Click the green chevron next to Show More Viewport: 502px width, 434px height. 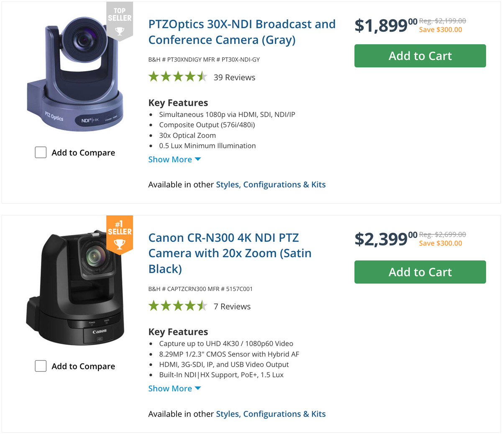tap(197, 159)
